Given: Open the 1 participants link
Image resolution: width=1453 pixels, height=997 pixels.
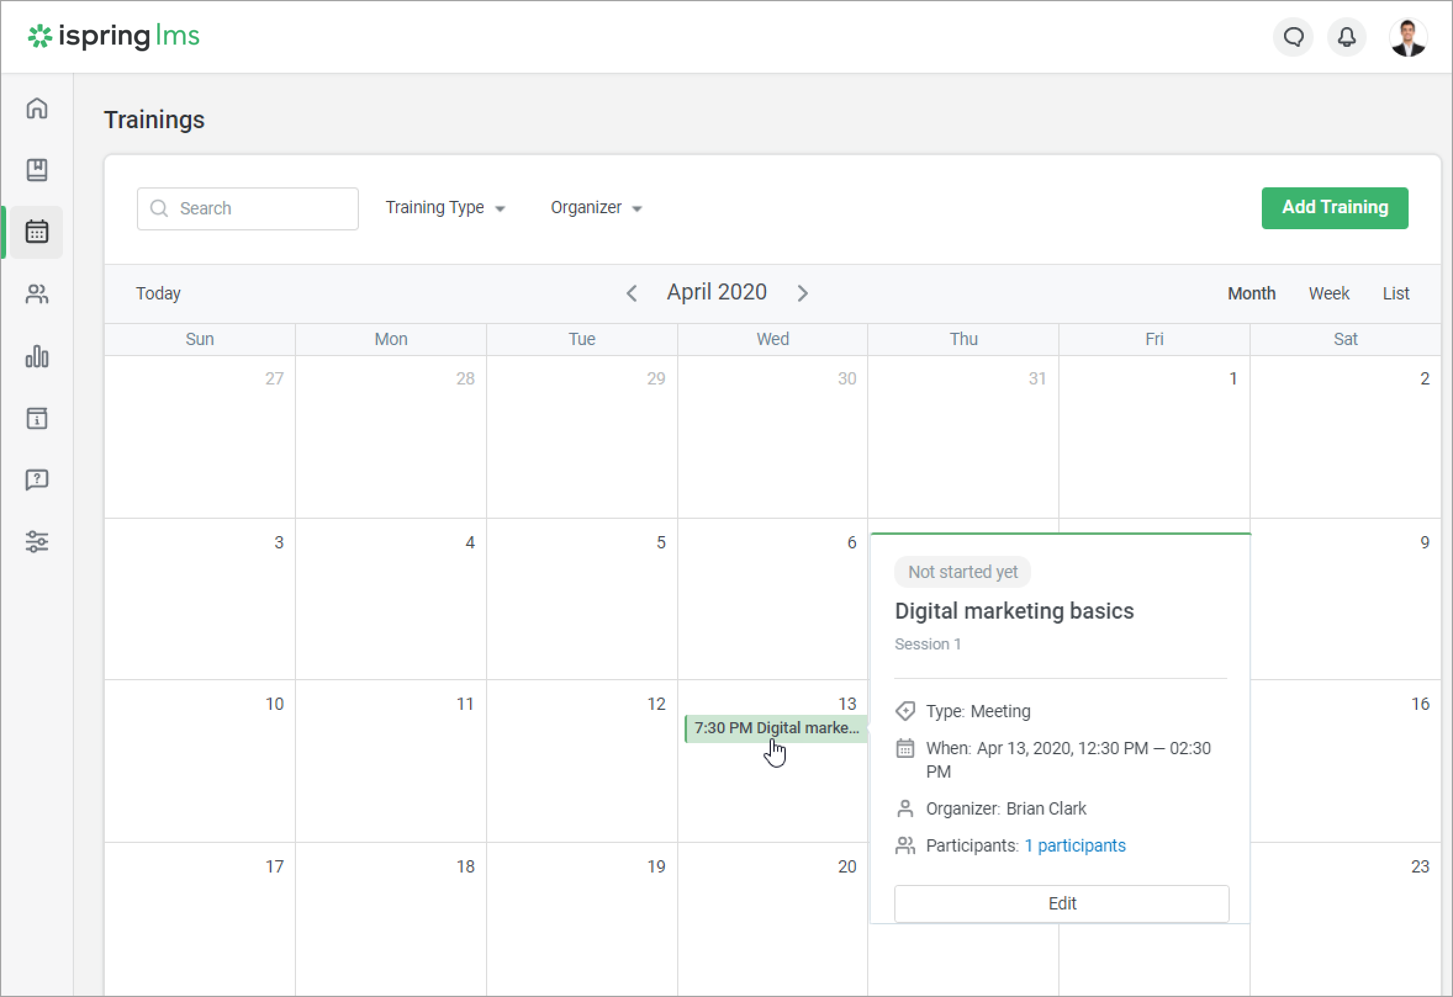Looking at the screenshot, I should coord(1075,846).
